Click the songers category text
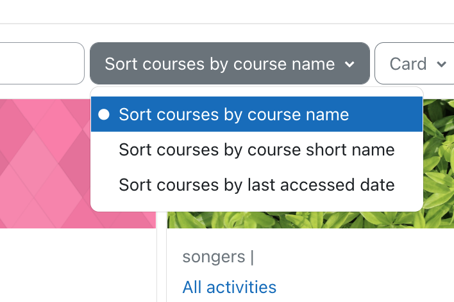 point(214,257)
